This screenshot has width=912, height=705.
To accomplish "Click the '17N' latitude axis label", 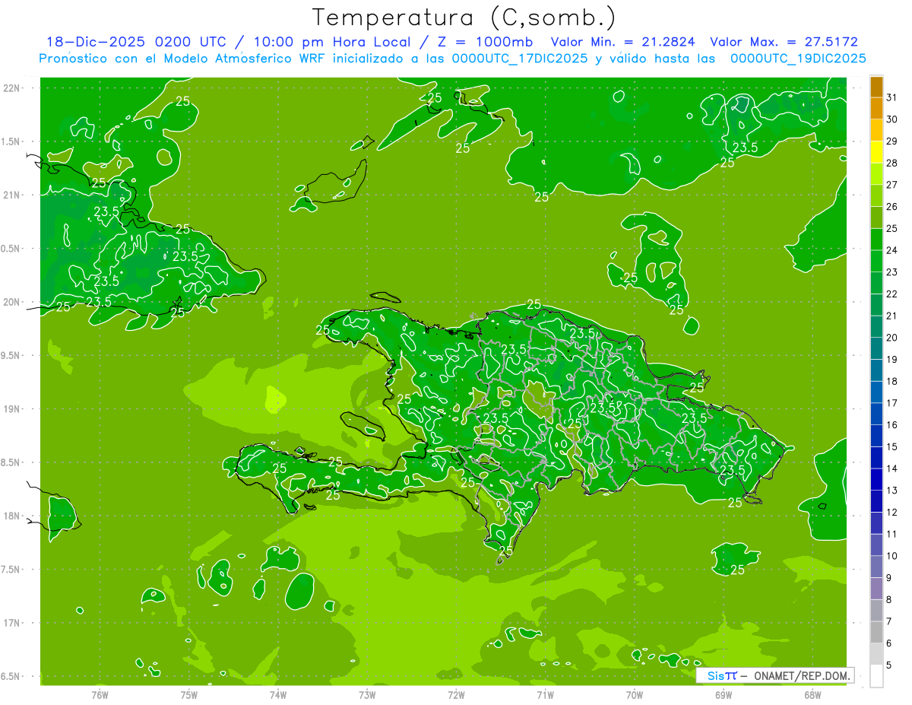I will (x=11, y=623).
